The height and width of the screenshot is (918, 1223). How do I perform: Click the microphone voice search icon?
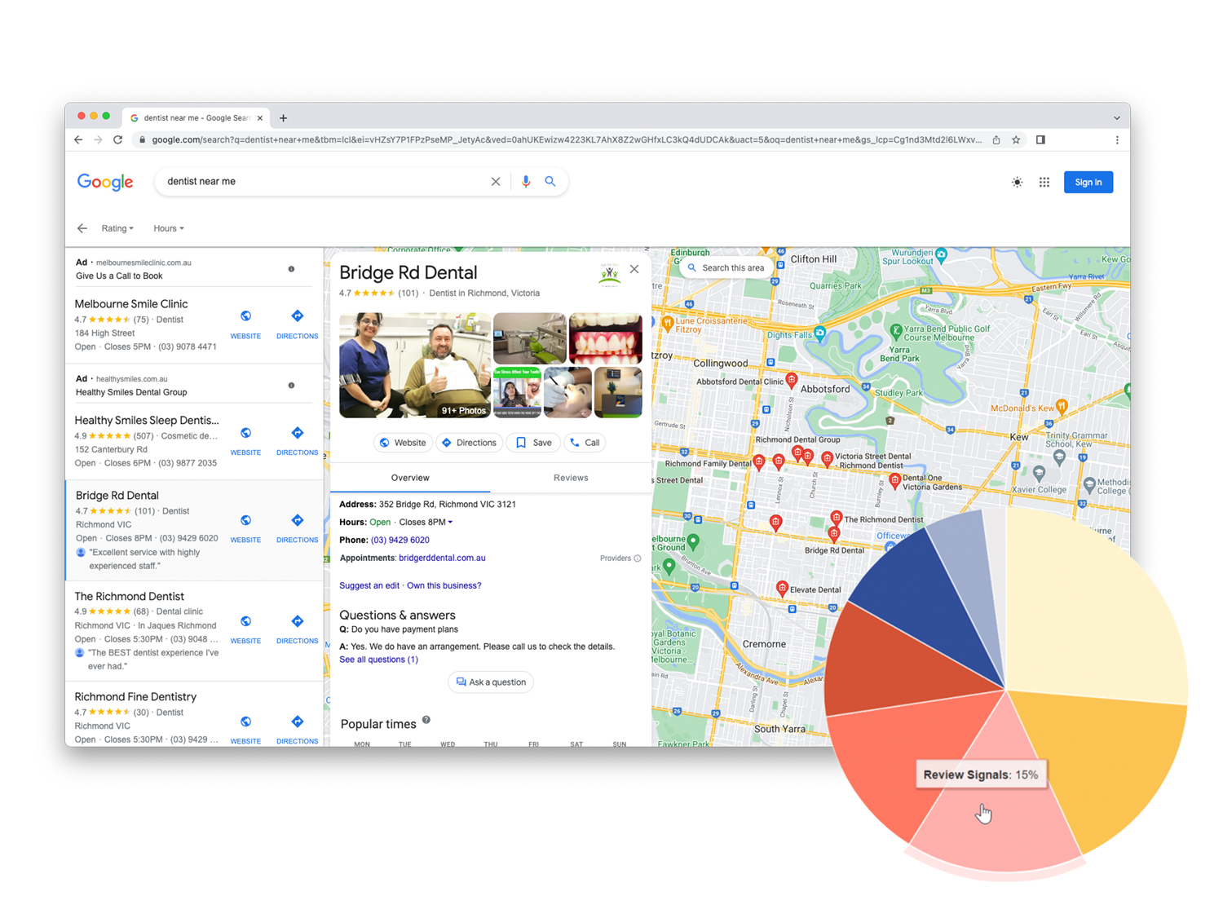(x=525, y=181)
